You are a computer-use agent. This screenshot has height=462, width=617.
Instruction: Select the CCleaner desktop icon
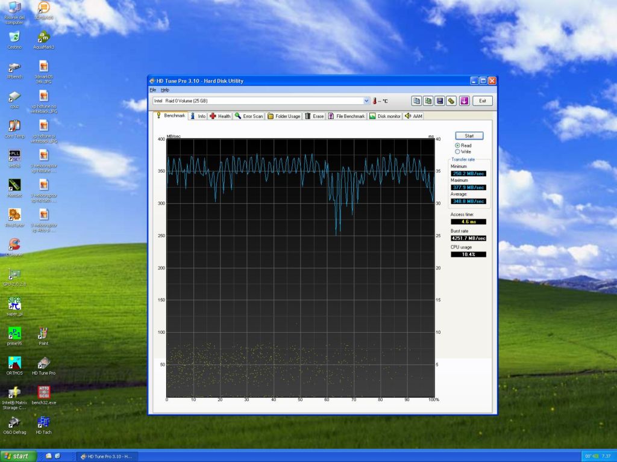point(14,248)
